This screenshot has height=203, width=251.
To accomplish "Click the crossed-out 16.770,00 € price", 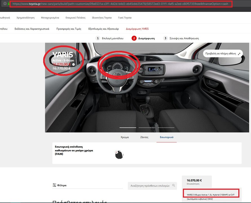I will pyautogui.click(x=61, y=68).
